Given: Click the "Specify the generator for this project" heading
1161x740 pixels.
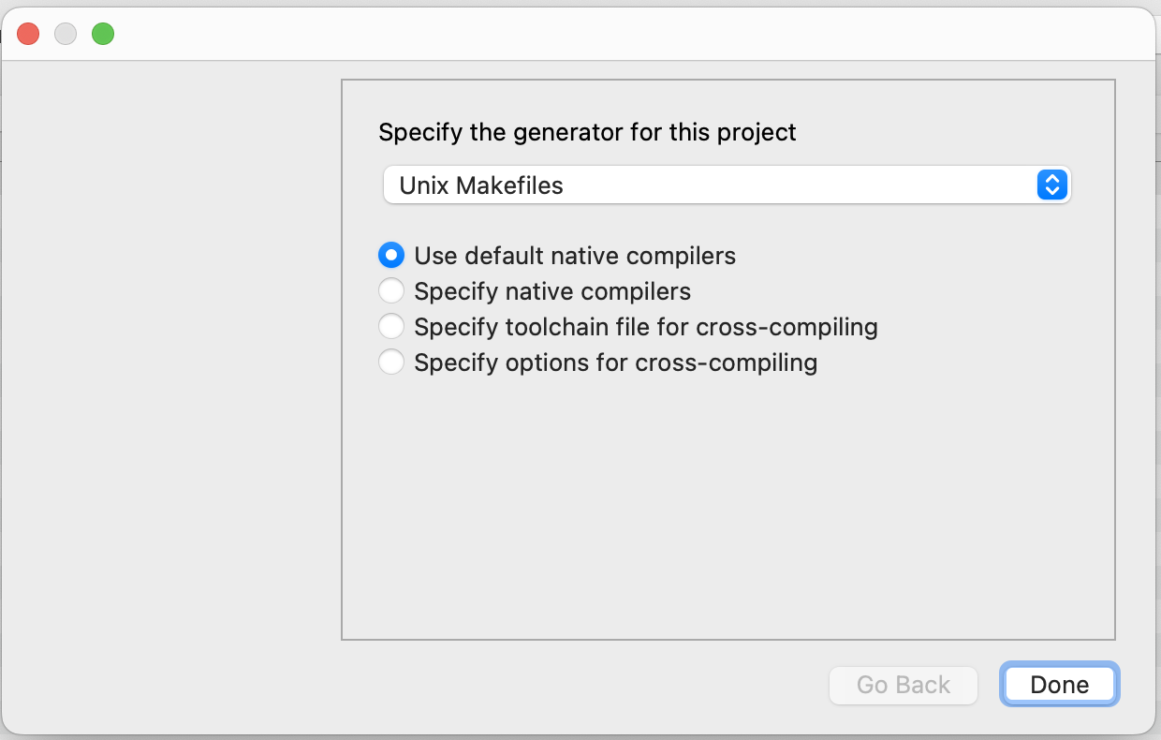Looking at the screenshot, I should pyautogui.click(x=587, y=132).
